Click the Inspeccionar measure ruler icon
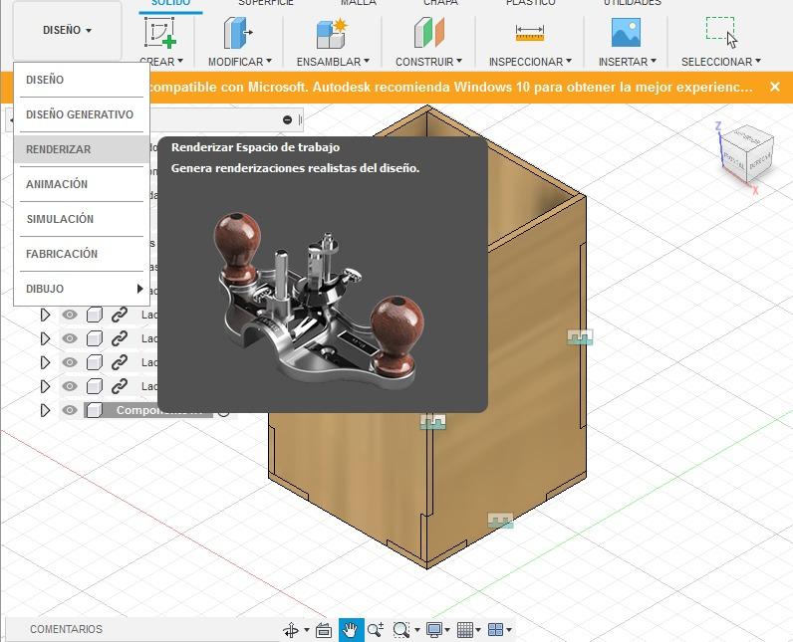This screenshot has height=642, width=793. [530, 33]
